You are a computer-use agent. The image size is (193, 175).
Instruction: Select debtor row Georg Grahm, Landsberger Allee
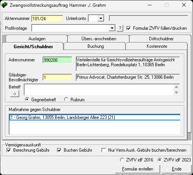coord(95,117)
